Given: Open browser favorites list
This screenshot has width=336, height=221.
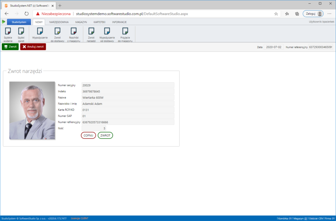Looking at the screenshot, I should [x=287, y=14].
